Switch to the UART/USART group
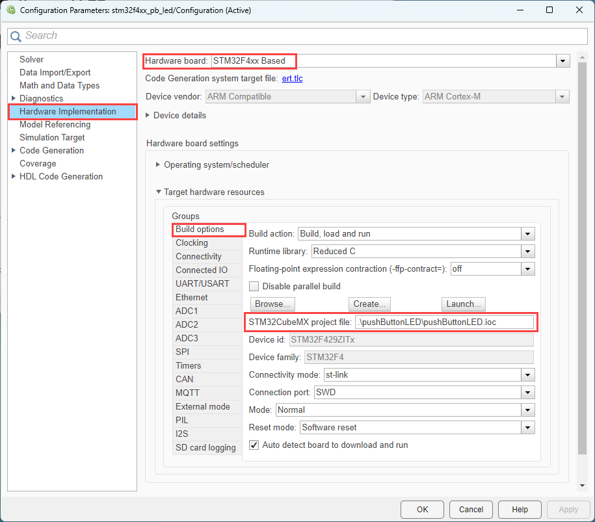The height and width of the screenshot is (522, 595). point(202,283)
